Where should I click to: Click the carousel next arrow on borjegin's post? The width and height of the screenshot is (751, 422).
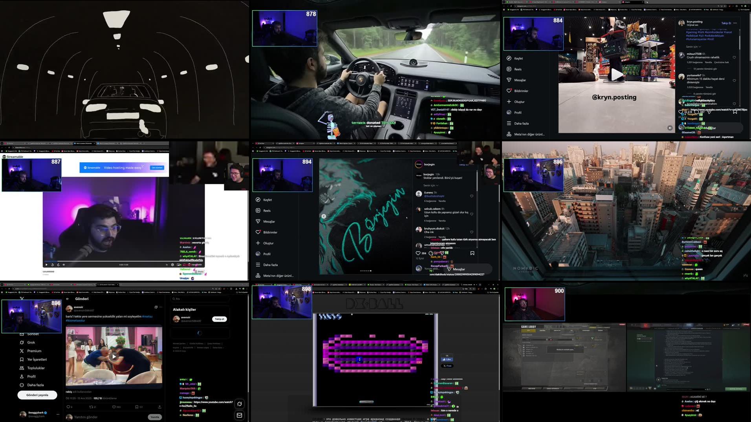click(x=324, y=216)
